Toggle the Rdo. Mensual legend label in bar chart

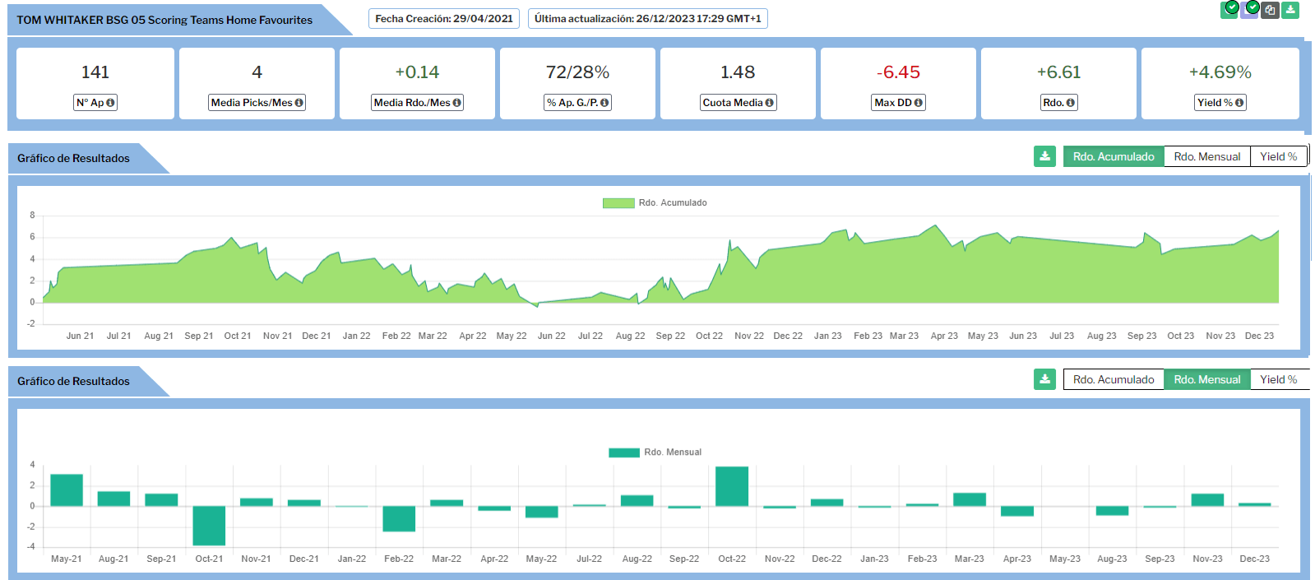pyautogui.click(x=672, y=452)
